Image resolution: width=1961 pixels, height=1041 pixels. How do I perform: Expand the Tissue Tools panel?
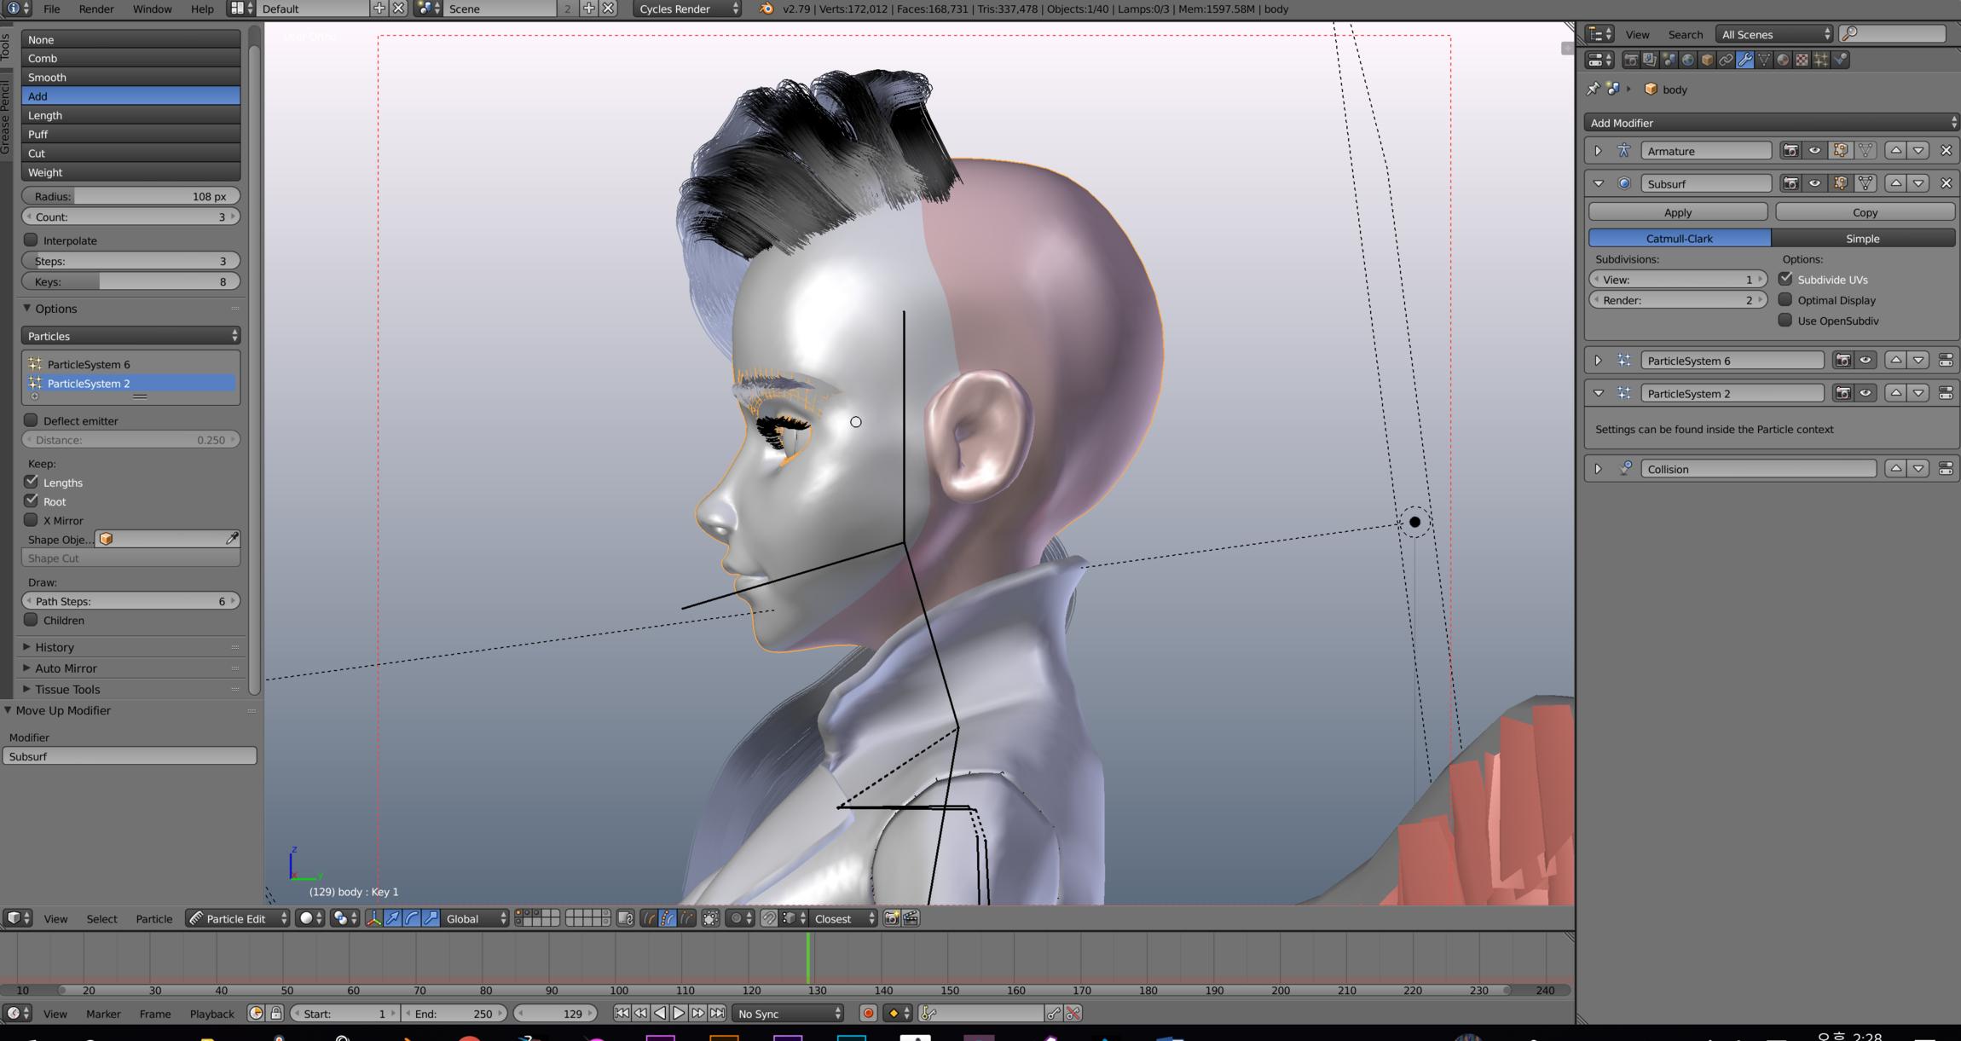pyautogui.click(x=67, y=689)
